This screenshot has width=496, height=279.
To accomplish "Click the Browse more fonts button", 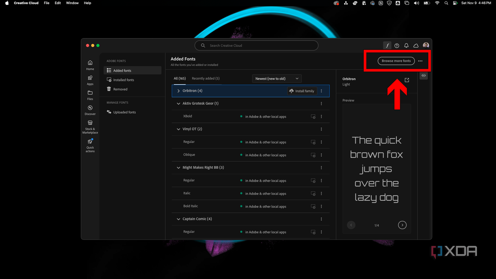I will click(396, 61).
